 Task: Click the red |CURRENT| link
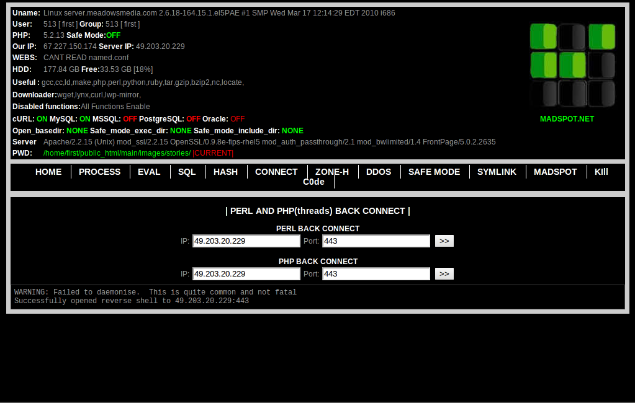[x=213, y=153]
